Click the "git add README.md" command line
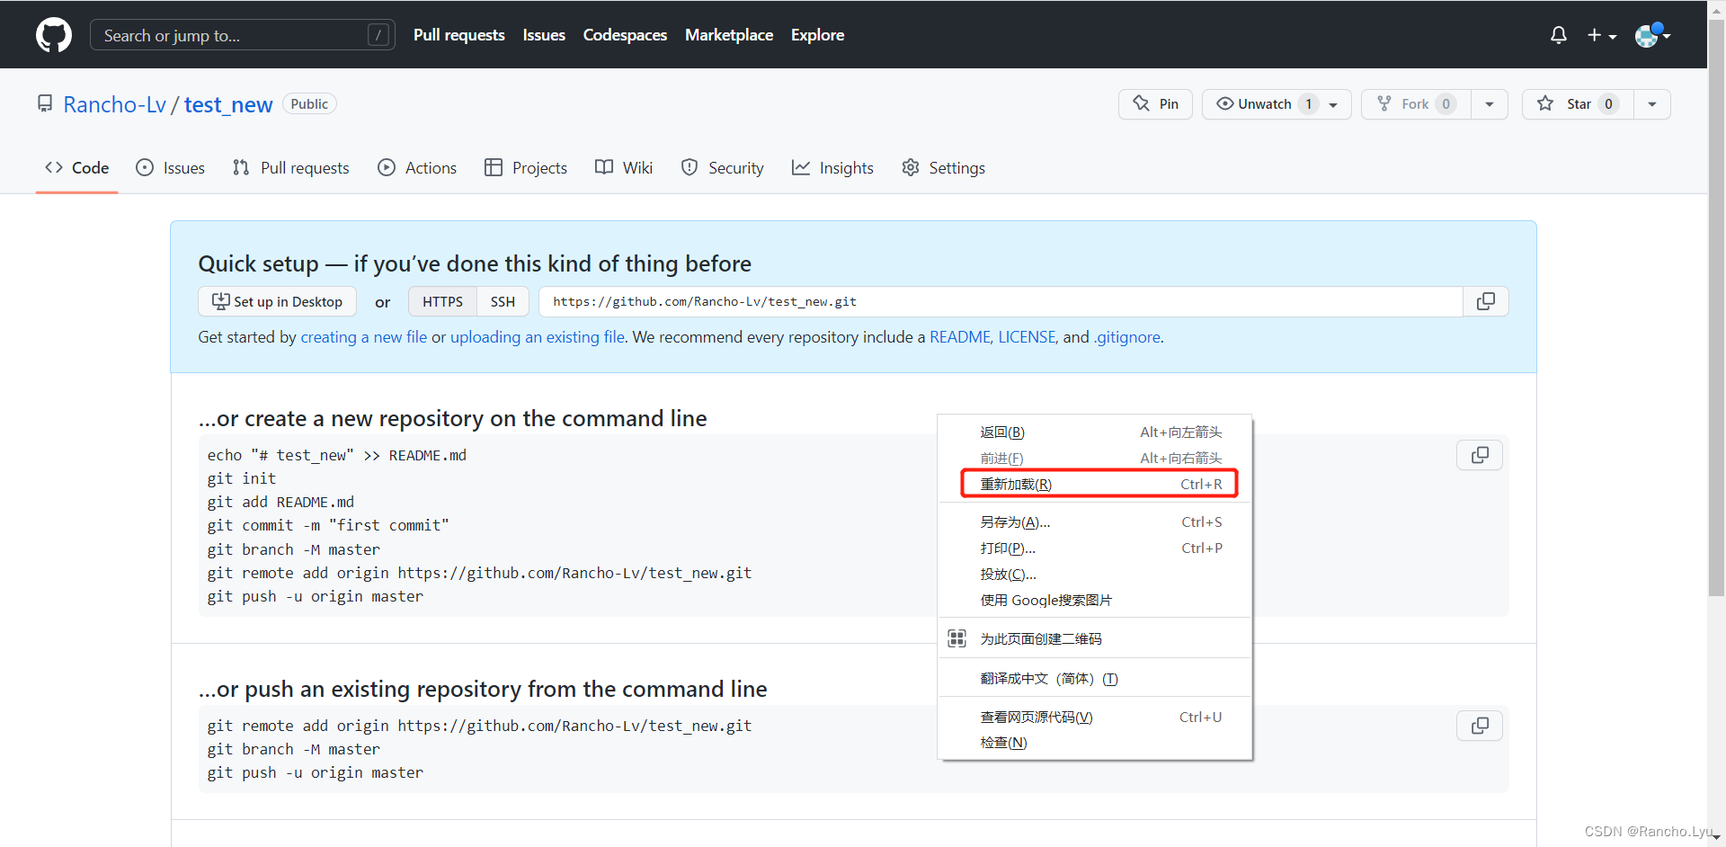 tap(280, 503)
